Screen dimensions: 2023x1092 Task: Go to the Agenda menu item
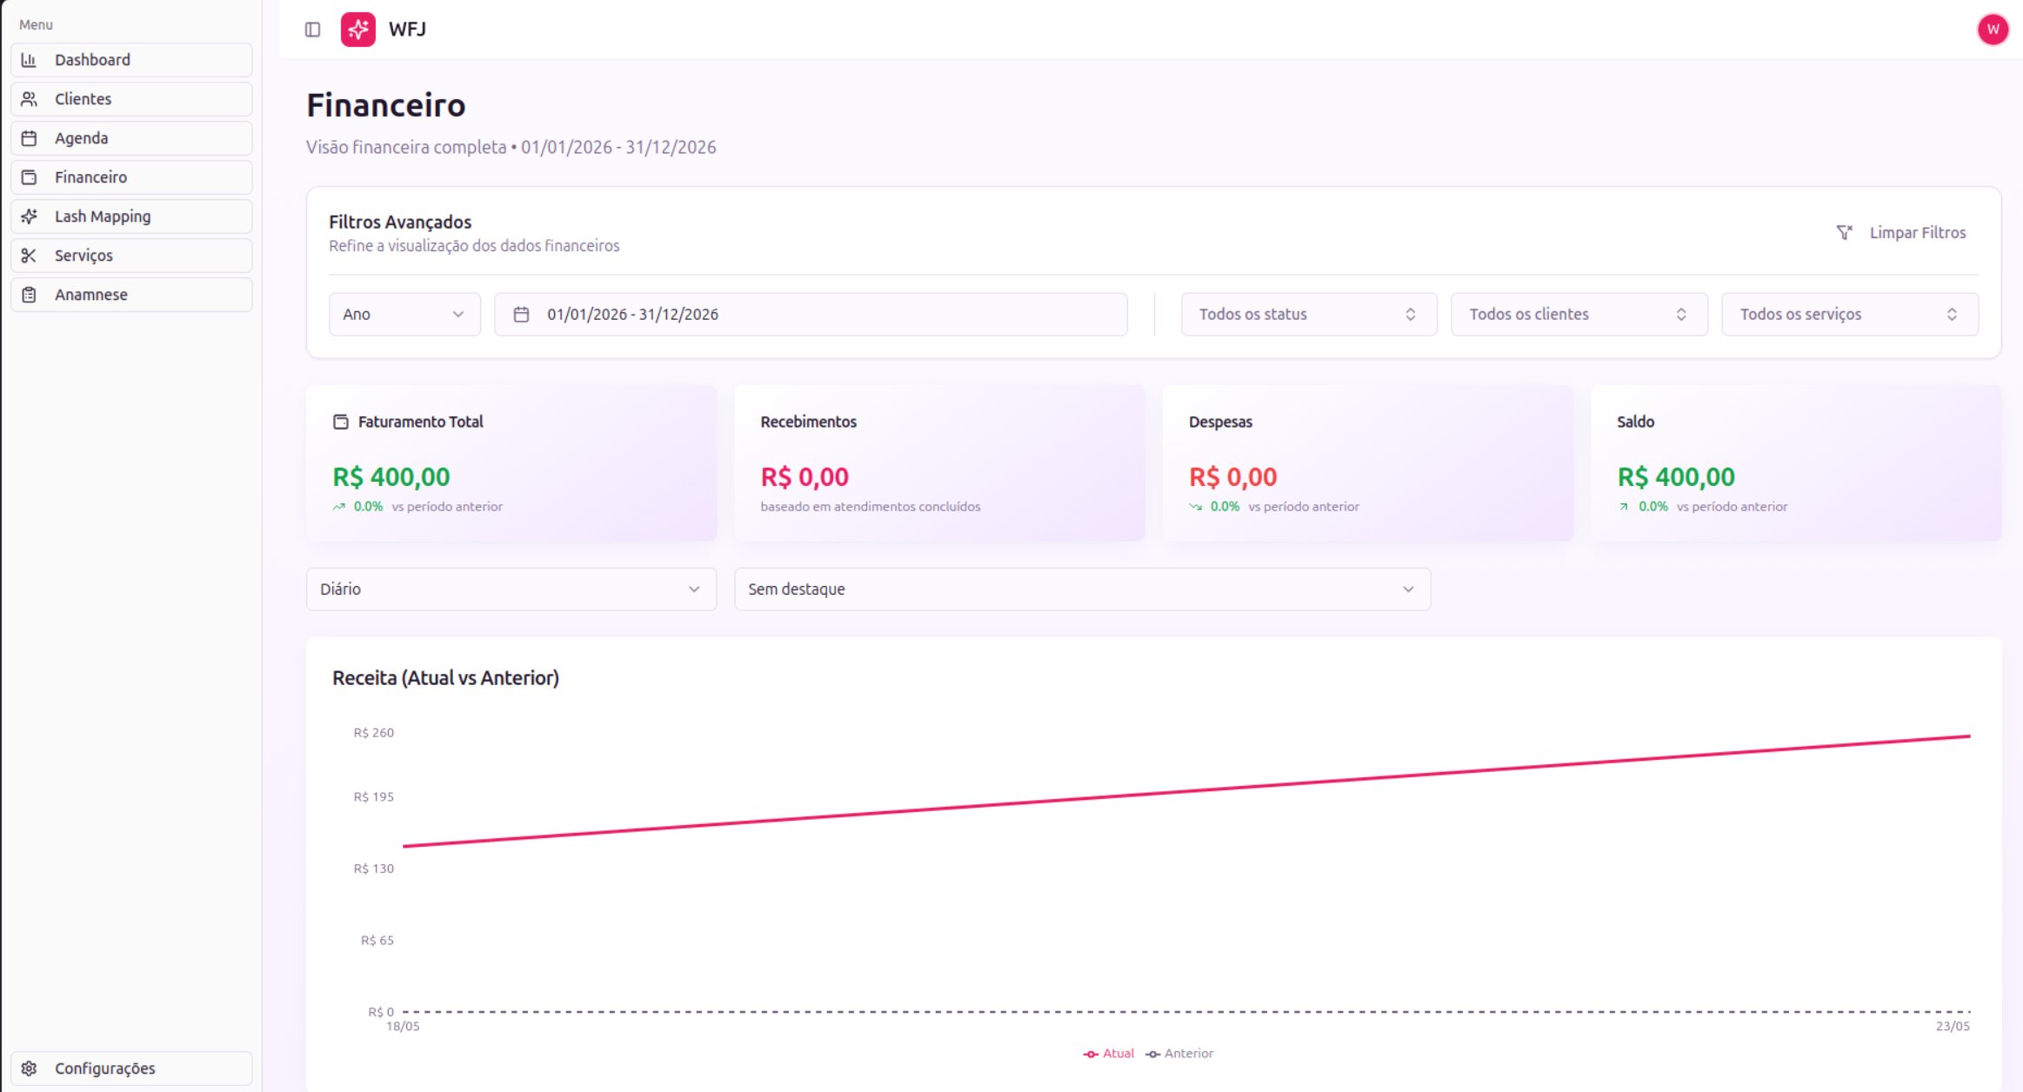[131, 138]
